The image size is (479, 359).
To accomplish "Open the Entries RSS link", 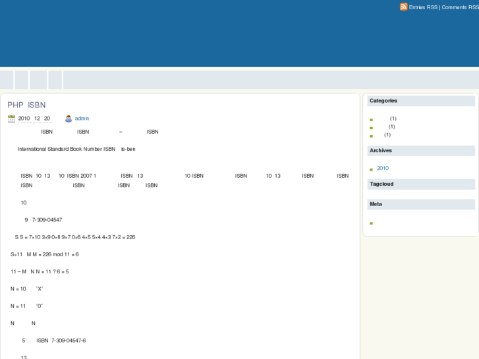I will pos(423,7).
